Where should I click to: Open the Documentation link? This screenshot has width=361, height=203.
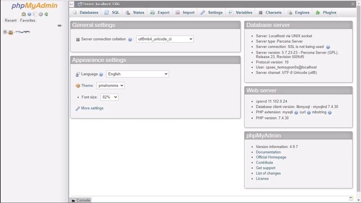click(268, 152)
